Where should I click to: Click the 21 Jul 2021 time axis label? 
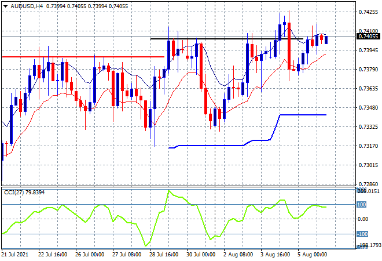(17, 254)
